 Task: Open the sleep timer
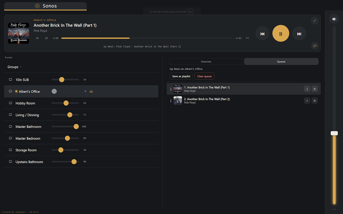pos(315,46)
